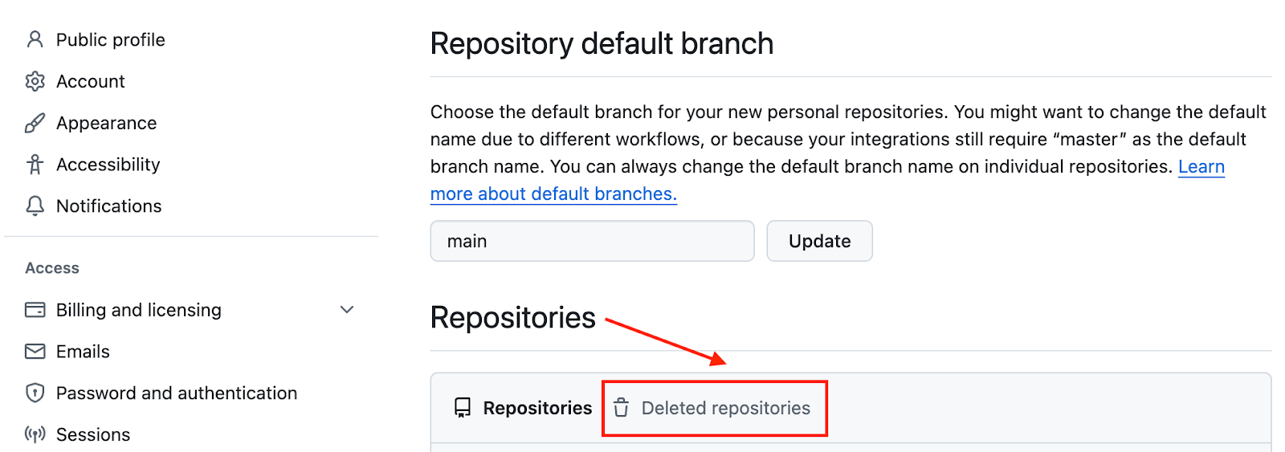Go to Accessibility settings page
The image size is (1285, 452).
(x=108, y=165)
